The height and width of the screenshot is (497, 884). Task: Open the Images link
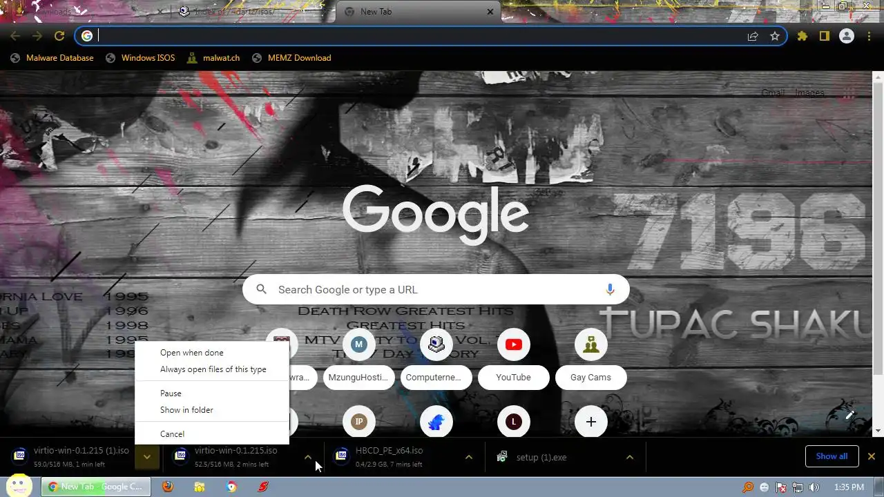point(809,92)
